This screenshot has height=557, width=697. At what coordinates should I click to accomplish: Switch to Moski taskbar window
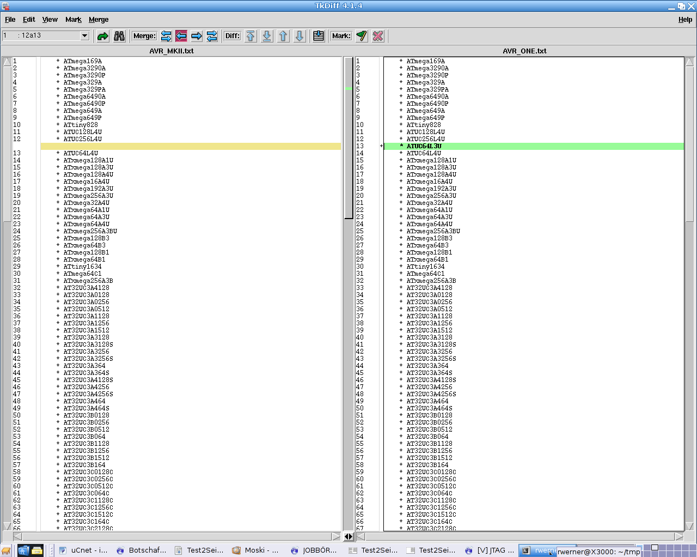[x=256, y=550]
